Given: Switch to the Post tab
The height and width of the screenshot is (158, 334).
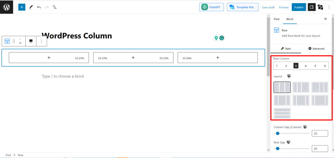Looking at the screenshot, I should pos(277,19).
